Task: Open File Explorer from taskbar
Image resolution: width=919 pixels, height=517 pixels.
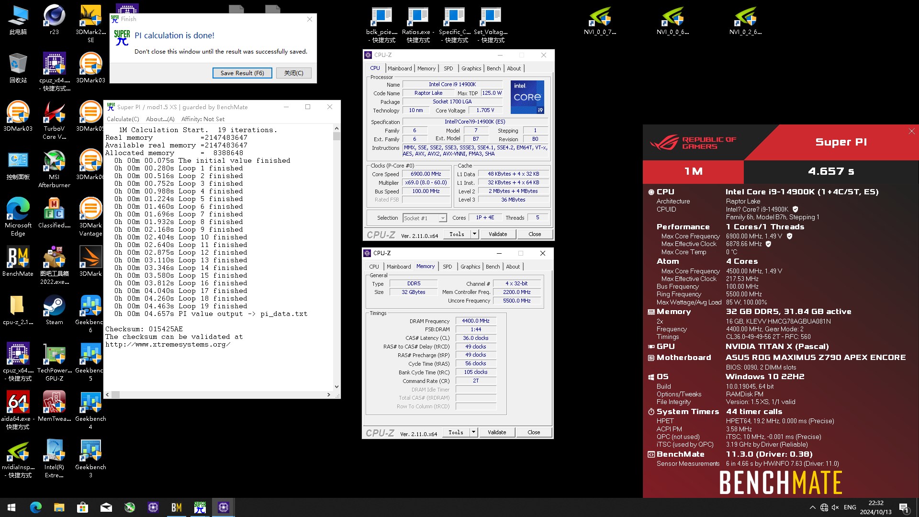Action: pos(59,507)
